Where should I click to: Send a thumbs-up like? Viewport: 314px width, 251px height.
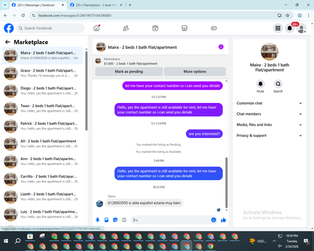pyautogui.click(x=224, y=220)
